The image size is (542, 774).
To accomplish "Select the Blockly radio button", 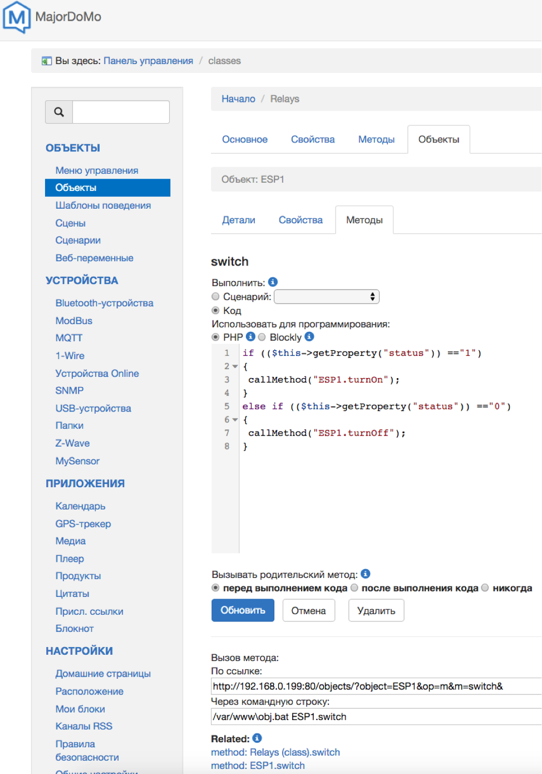I will pyautogui.click(x=262, y=337).
